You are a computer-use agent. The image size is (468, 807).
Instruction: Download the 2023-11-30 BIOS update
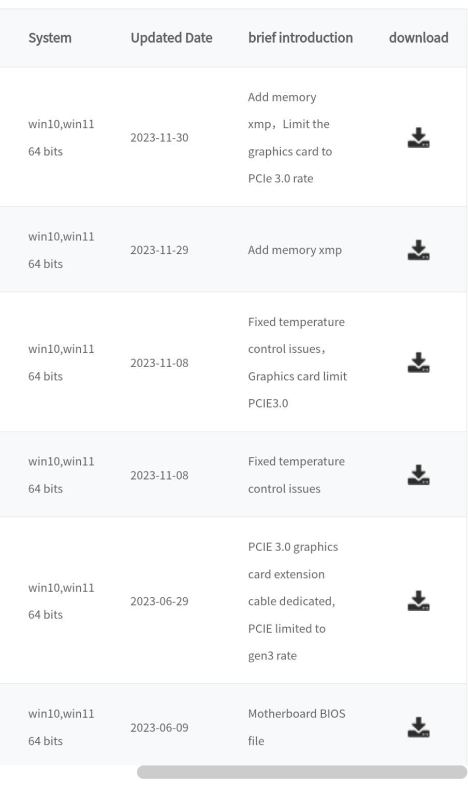click(x=418, y=138)
